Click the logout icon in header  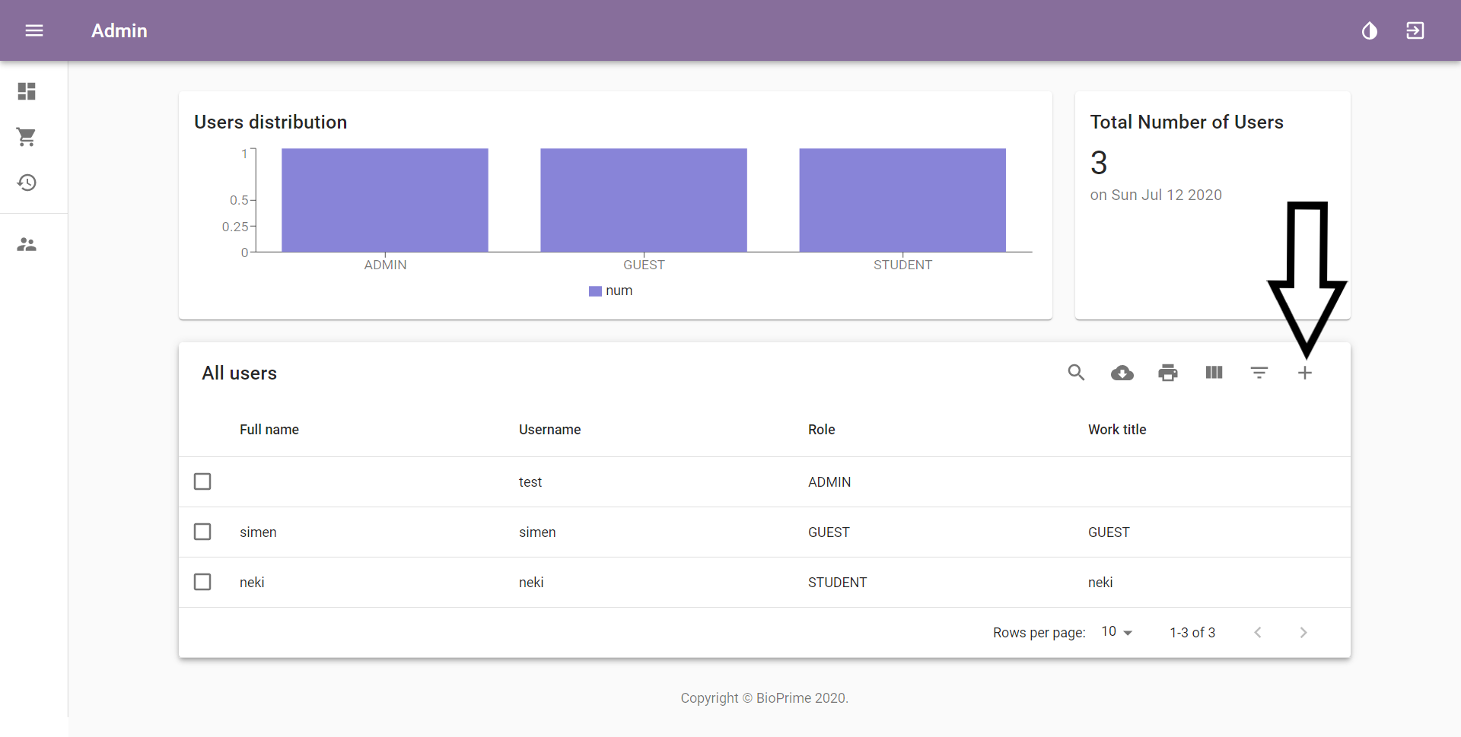1415,30
